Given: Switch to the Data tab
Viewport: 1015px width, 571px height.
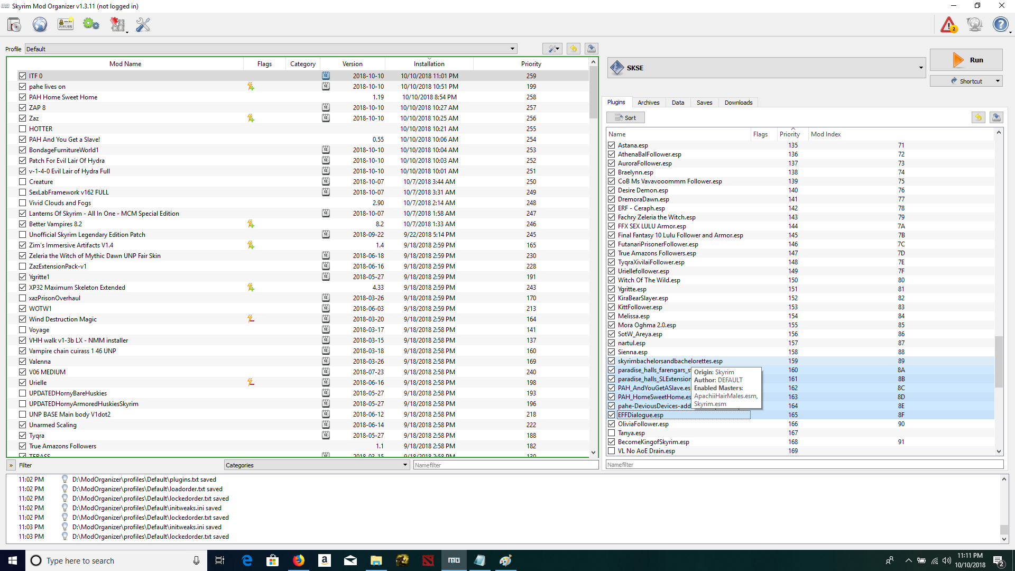Looking at the screenshot, I should click(678, 103).
